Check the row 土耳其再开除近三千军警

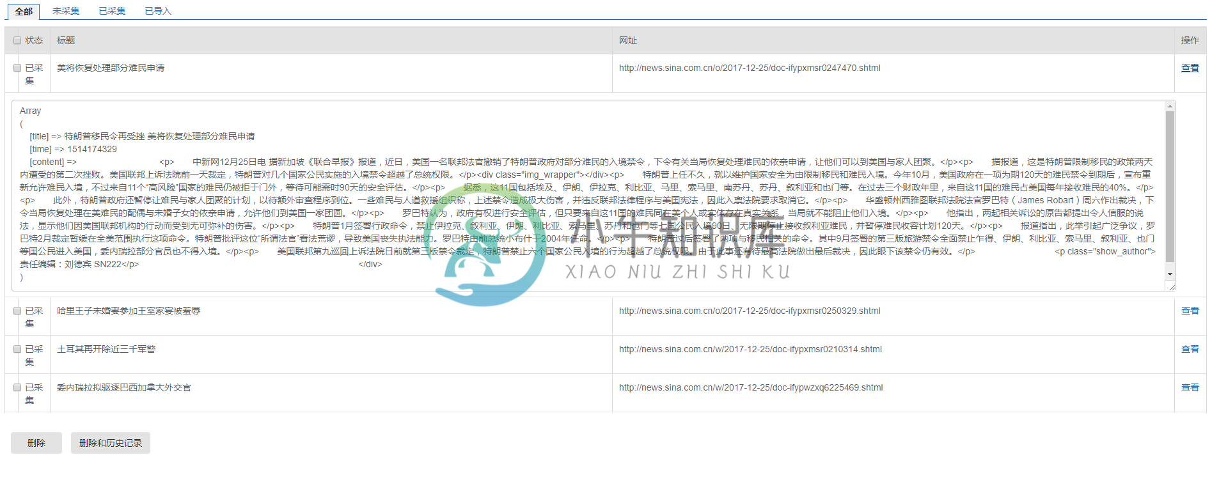point(17,349)
